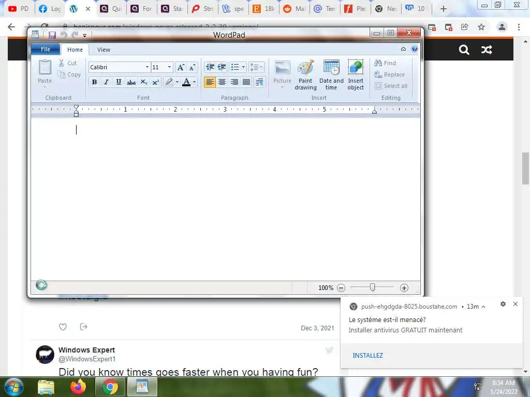Toggle Italic formatting
The height and width of the screenshot is (397, 530).
point(107,82)
